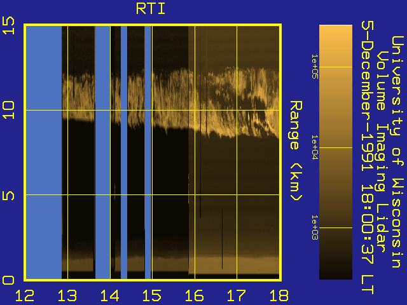Click the Volume Imaging Lidar text
Viewport: 407px width, 305px height.
click(x=382, y=152)
